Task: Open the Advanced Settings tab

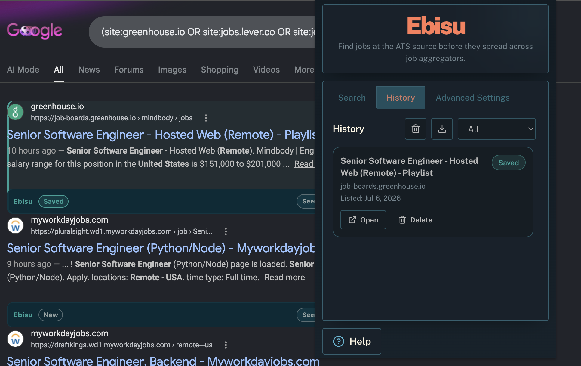Action: tap(473, 98)
